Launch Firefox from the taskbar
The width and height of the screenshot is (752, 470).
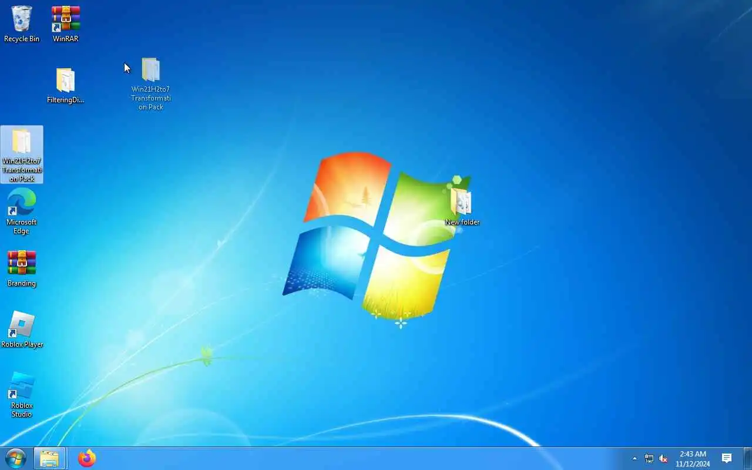point(87,458)
